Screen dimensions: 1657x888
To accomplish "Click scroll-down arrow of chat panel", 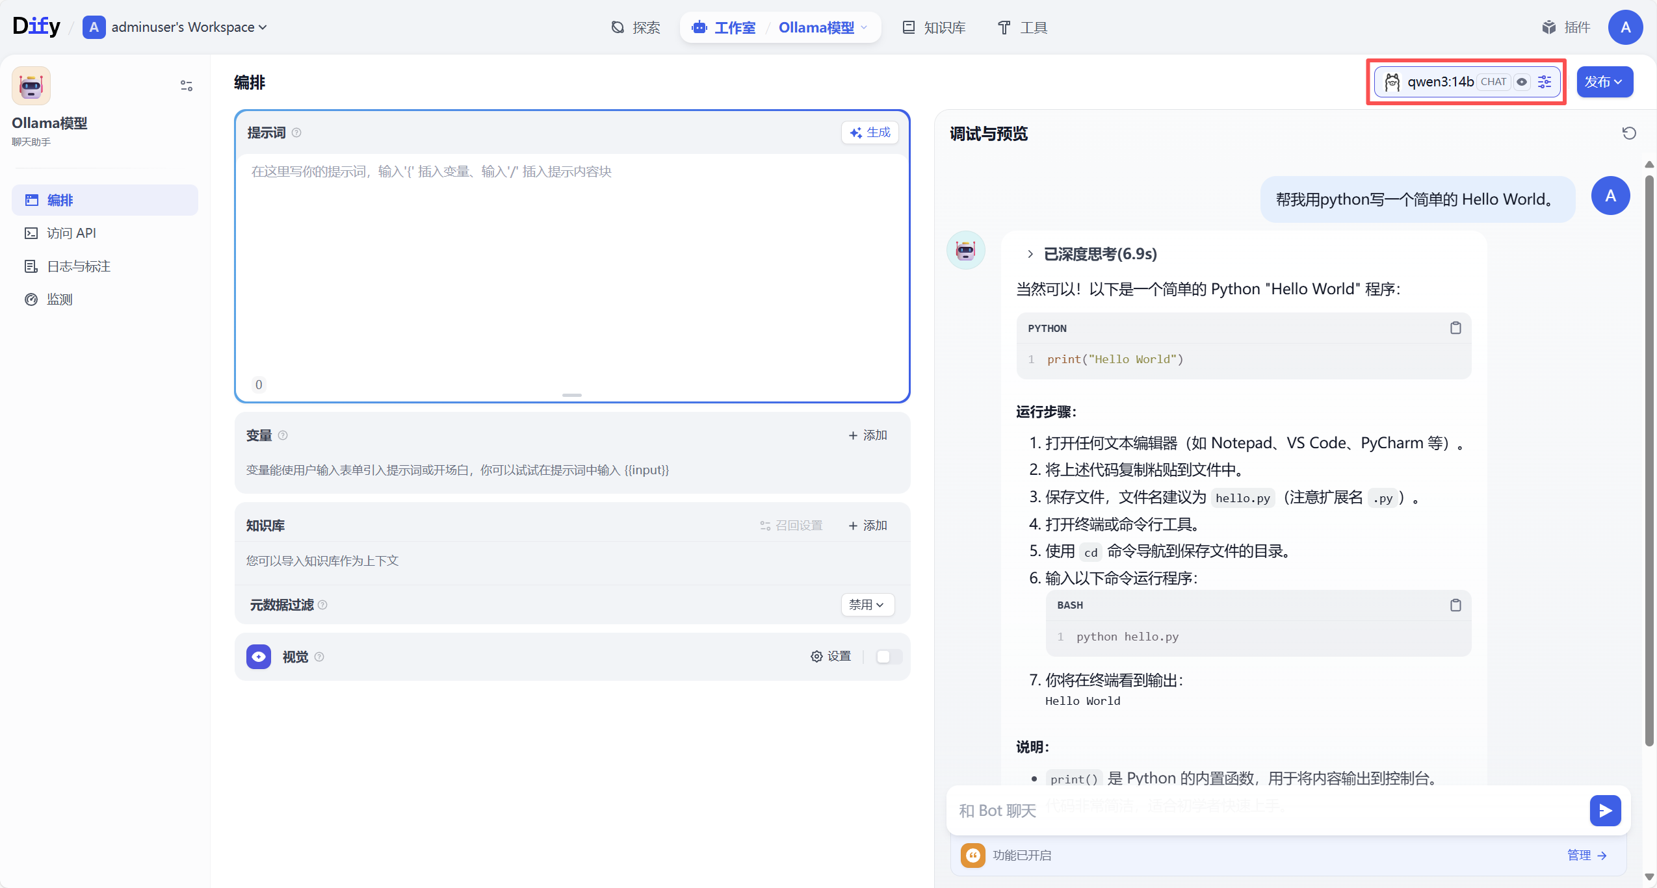I will pyautogui.click(x=1649, y=877).
